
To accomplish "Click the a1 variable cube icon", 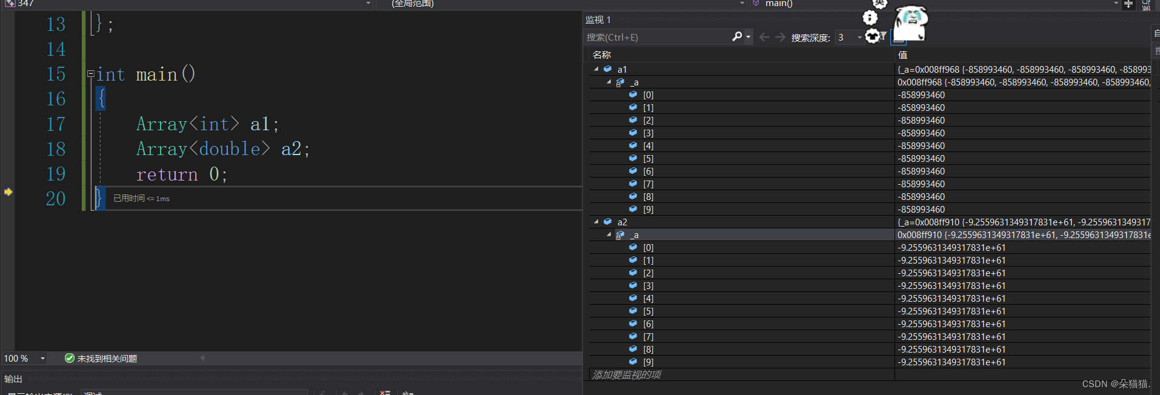I will (608, 69).
